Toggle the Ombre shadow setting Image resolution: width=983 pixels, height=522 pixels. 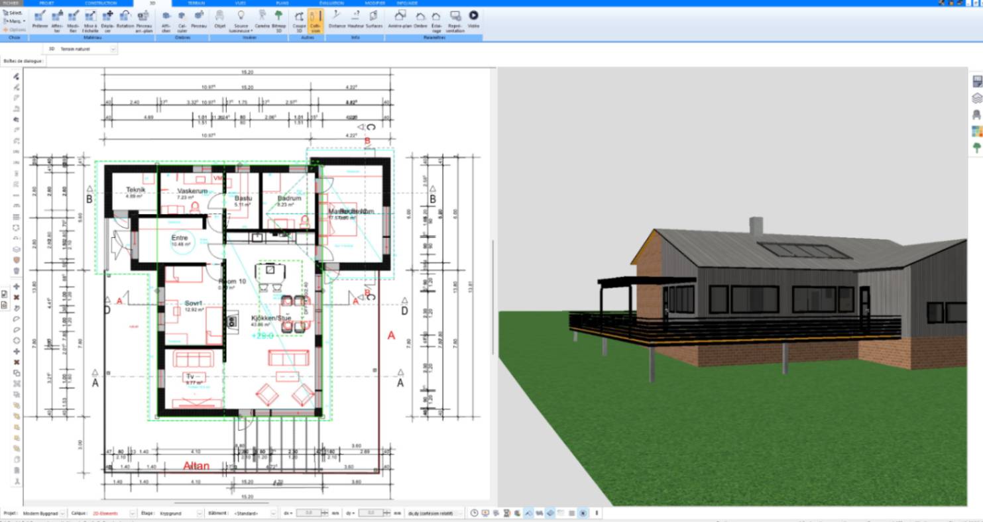420,19
